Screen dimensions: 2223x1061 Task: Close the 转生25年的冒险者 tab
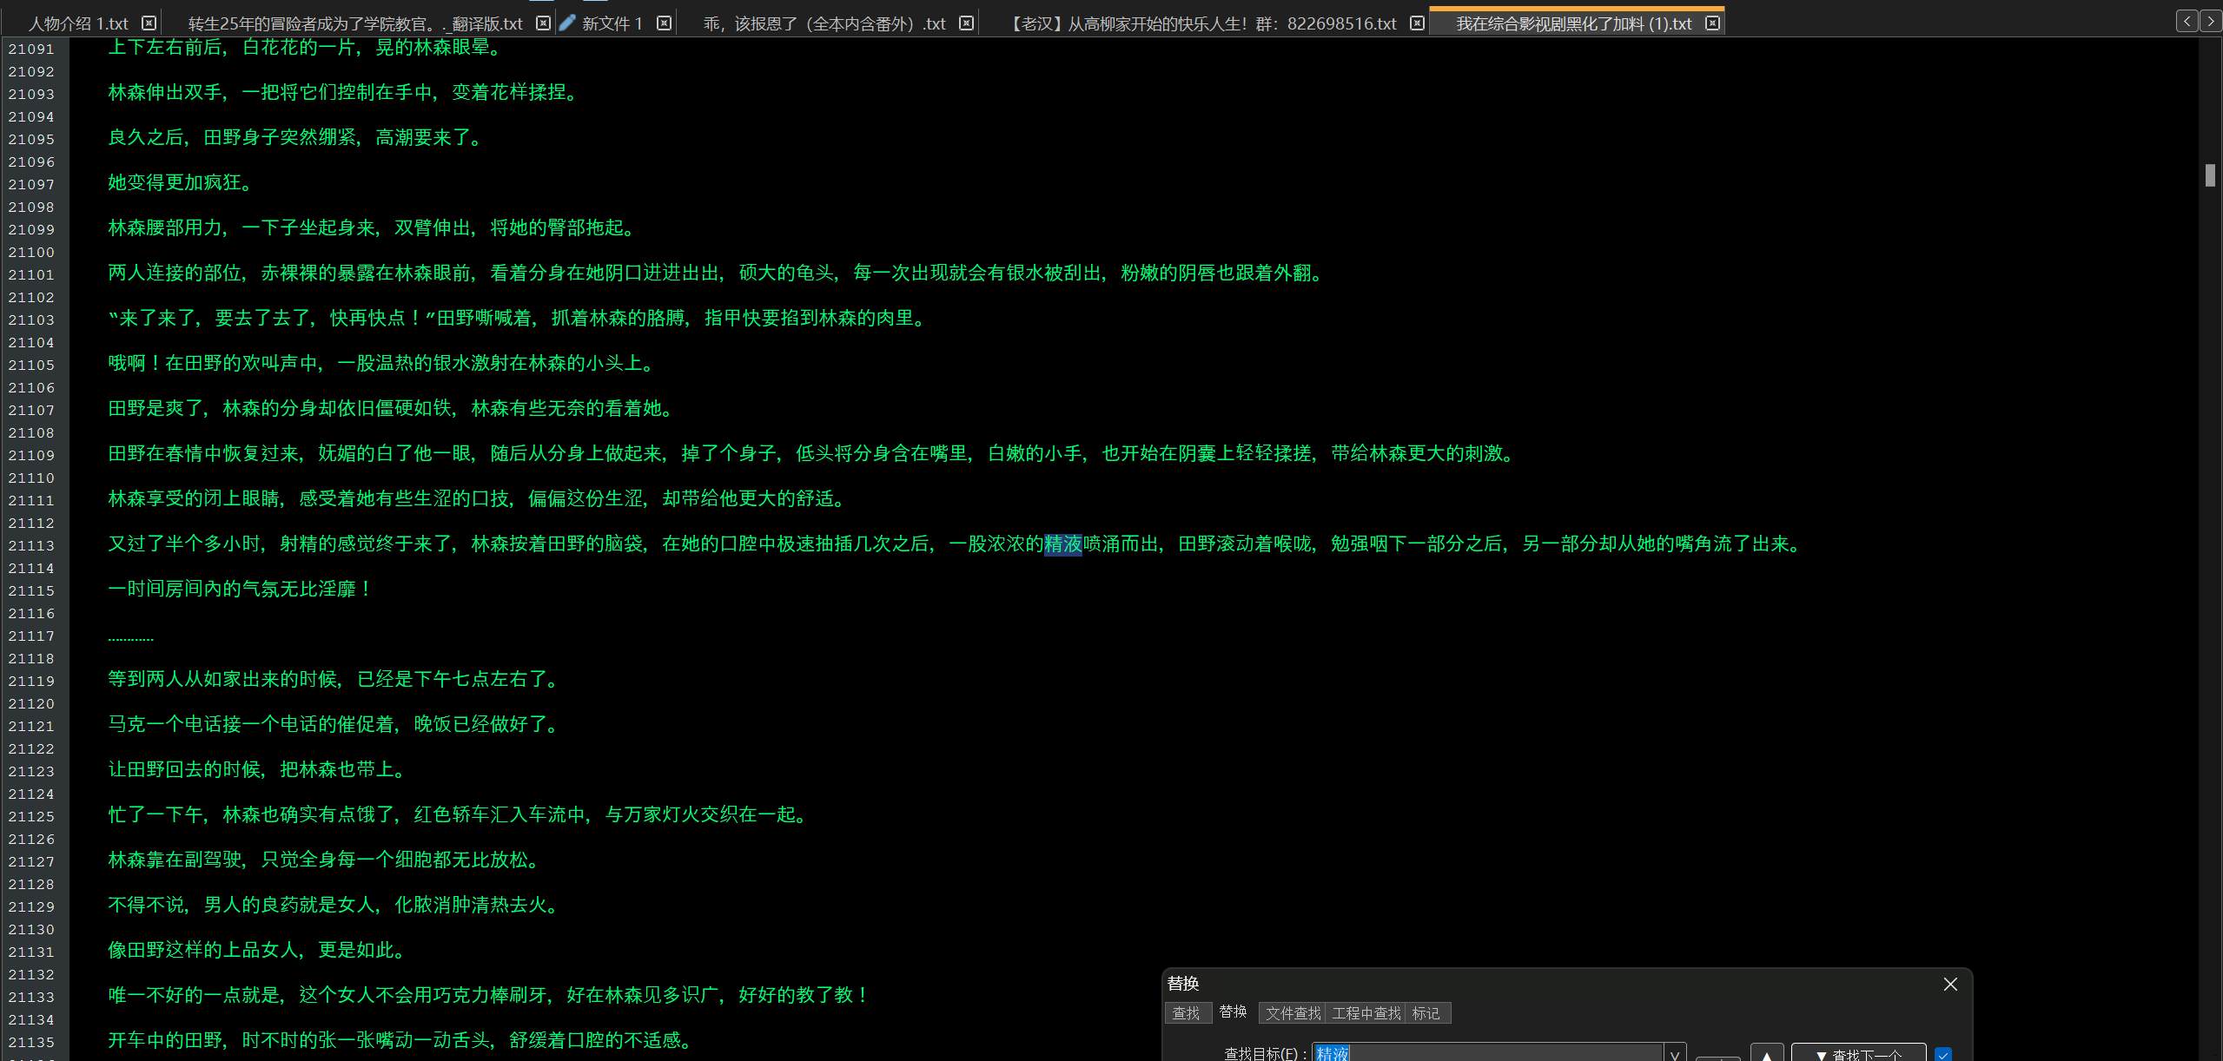543,23
